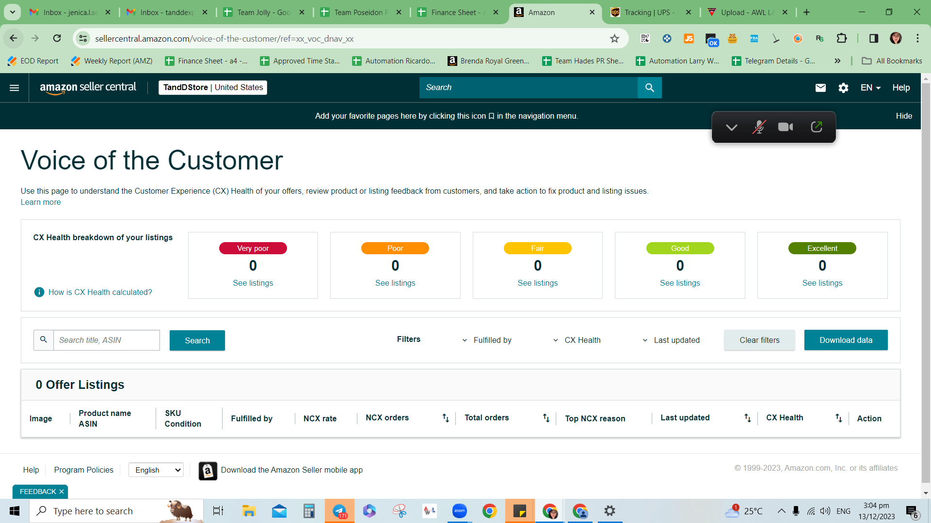Image resolution: width=931 pixels, height=523 pixels.
Task: Sort by CX Health column arrows
Action: click(838, 418)
